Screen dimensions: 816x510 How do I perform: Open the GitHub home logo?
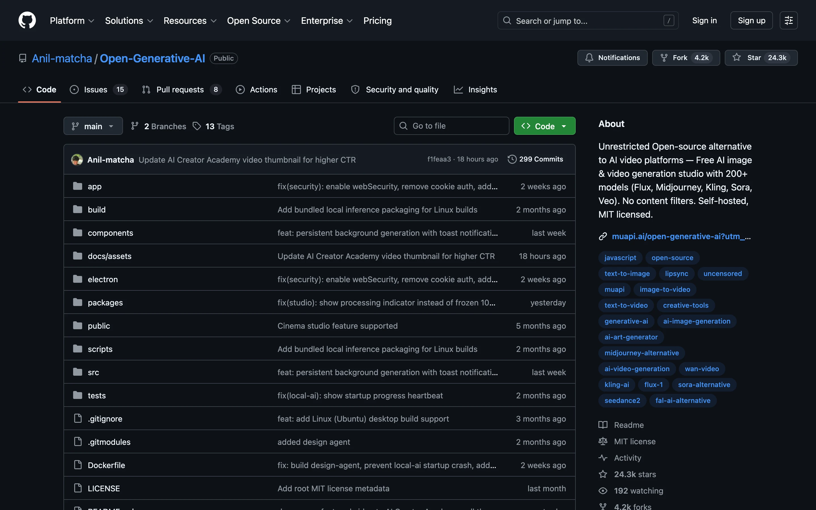pos(27,20)
